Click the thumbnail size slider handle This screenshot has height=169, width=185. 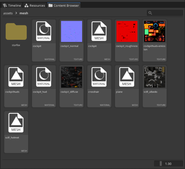(161, 164)
